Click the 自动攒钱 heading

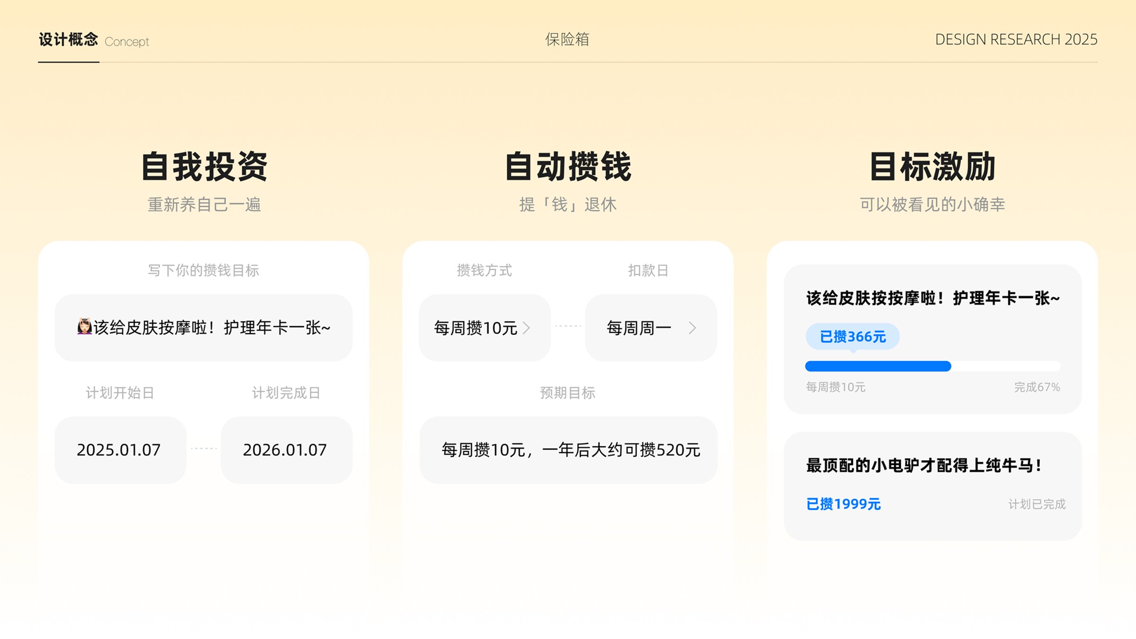(568, 167)
